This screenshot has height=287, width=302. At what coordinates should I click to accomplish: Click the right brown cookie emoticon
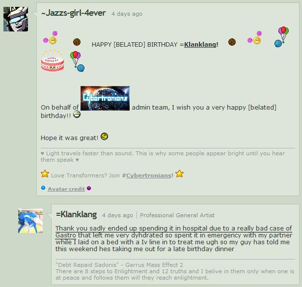pyautogui.click(x=232, y=42)
